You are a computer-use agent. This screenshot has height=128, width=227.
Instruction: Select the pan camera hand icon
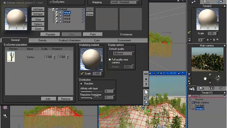[205, 79]
